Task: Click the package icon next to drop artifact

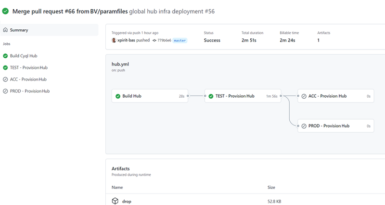Action: pos(115,201)
